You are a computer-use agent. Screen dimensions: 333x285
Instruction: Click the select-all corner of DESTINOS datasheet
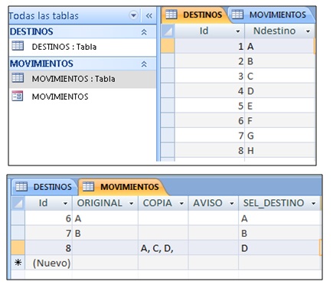tap(168, 31)
